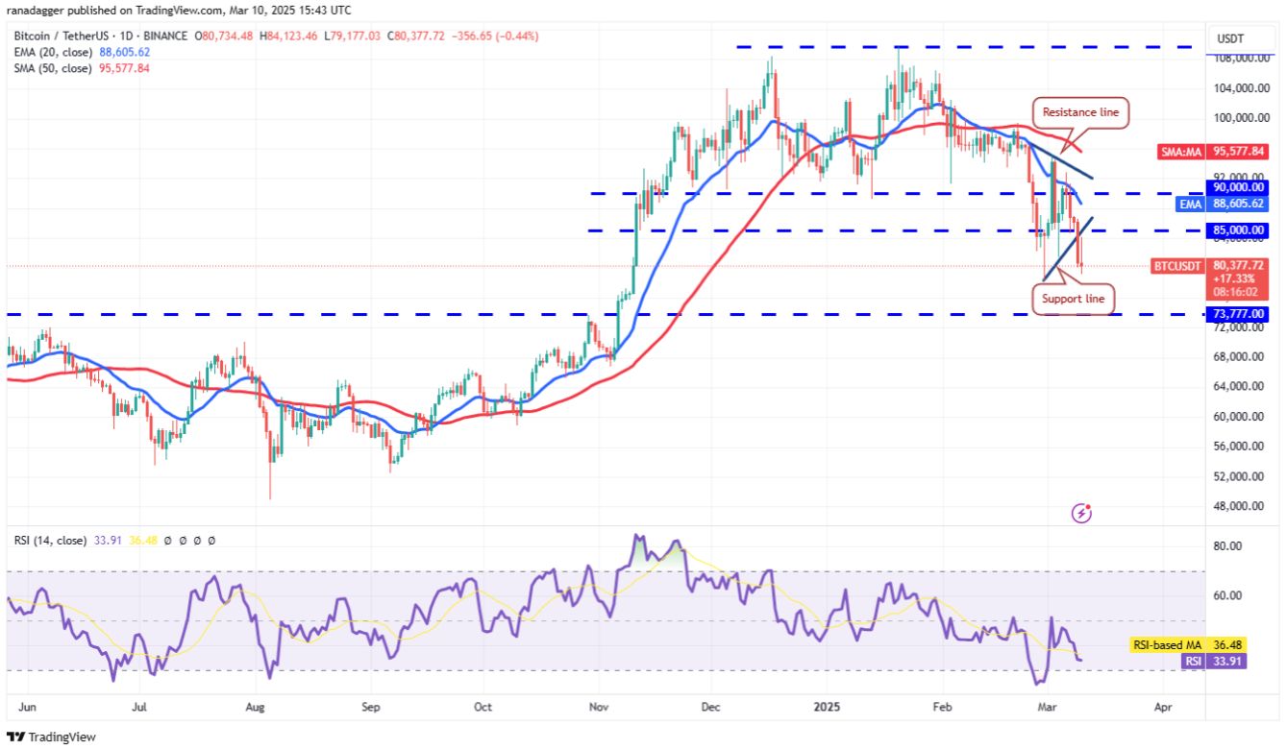Click the TradingView logo at bottom
The width and height of the screenshot is (1287, 749).
(x=52, y=737)
